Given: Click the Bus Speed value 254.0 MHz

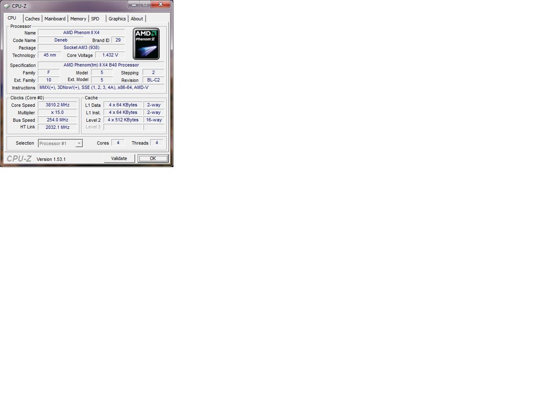Looking at the screenshot, I should (57, 120).
